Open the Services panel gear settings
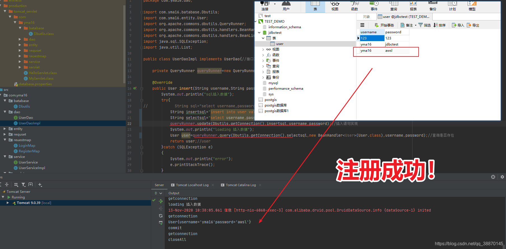Viewport: 506px width, 249px height. (x=502, y=177)
